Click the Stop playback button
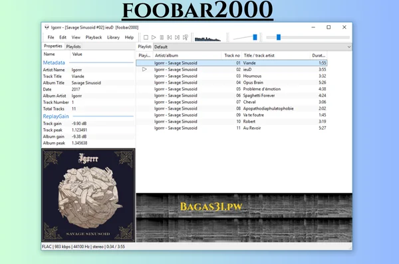 coord(146,37)
